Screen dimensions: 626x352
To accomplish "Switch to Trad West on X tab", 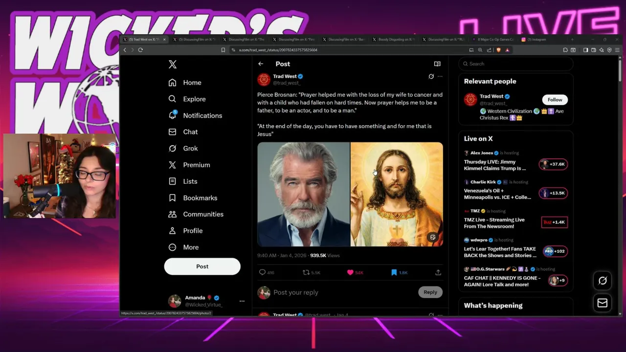I will coord(144,40).
